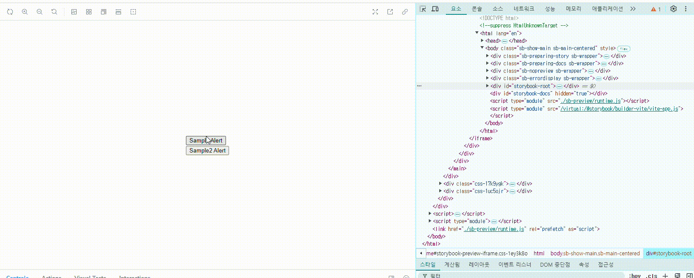Open the story in a new tab

pyautogui.click(x=390, y=12)
